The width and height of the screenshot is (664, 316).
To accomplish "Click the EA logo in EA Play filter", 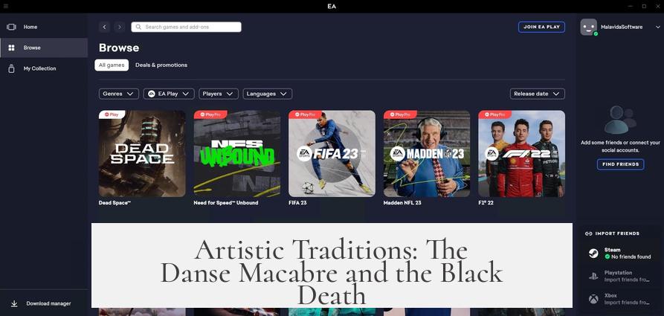I will point(152,94).
